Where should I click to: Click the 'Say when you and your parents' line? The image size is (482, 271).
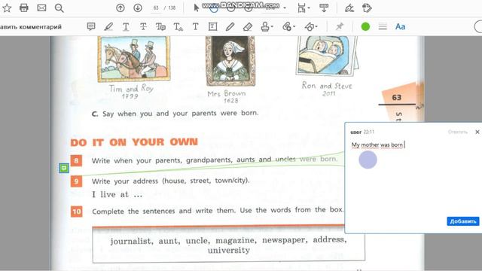[x=175, y=114]
